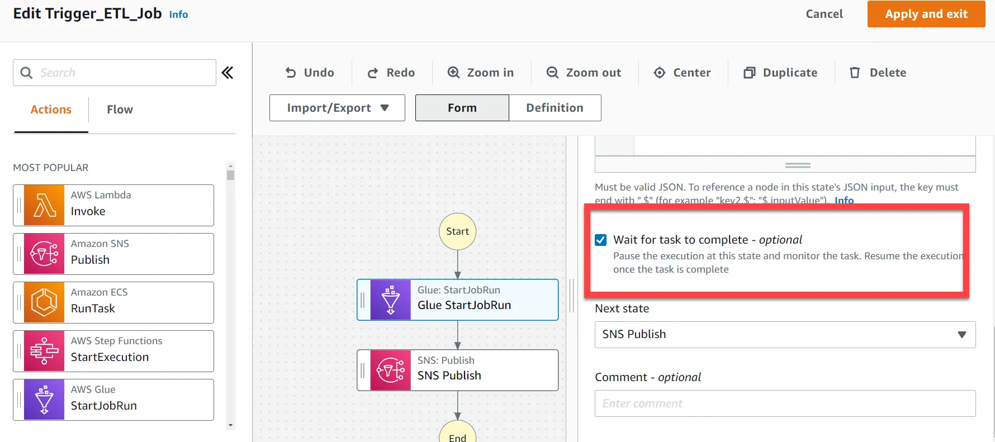Click the drag handle on Amazon ECS card
This screenshot has width=995, height=442.
pos(19,302)
